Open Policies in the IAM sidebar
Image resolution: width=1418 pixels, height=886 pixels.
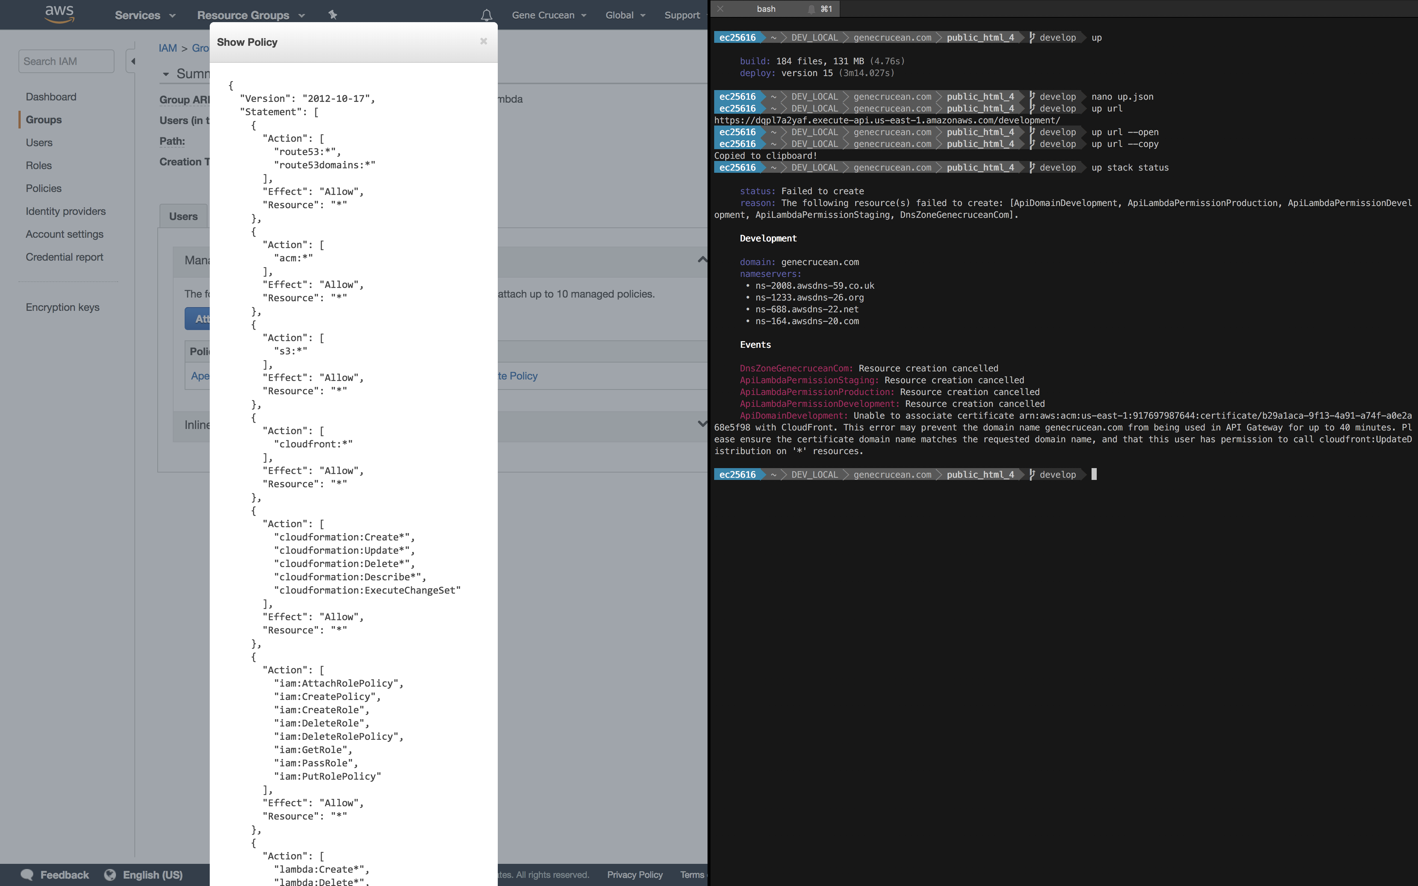43,188
